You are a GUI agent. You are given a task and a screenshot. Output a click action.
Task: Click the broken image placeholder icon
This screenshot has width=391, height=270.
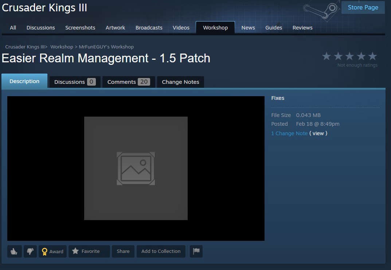tap(136, 168)
